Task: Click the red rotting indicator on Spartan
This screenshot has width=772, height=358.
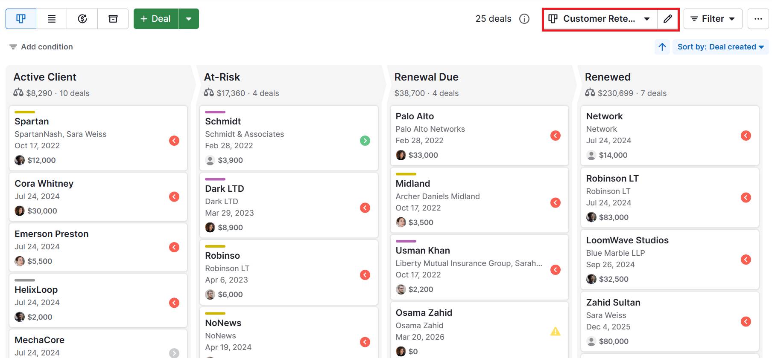Action: click(174, 141)
